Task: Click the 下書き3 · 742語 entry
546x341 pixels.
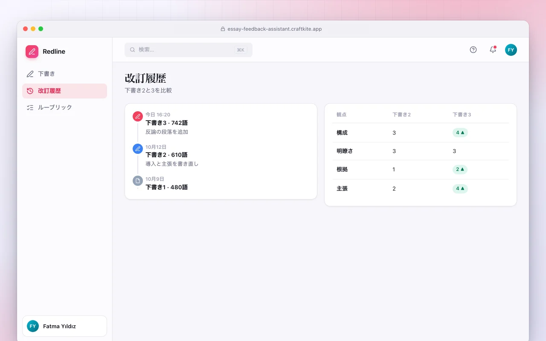Action: (167, 123)
